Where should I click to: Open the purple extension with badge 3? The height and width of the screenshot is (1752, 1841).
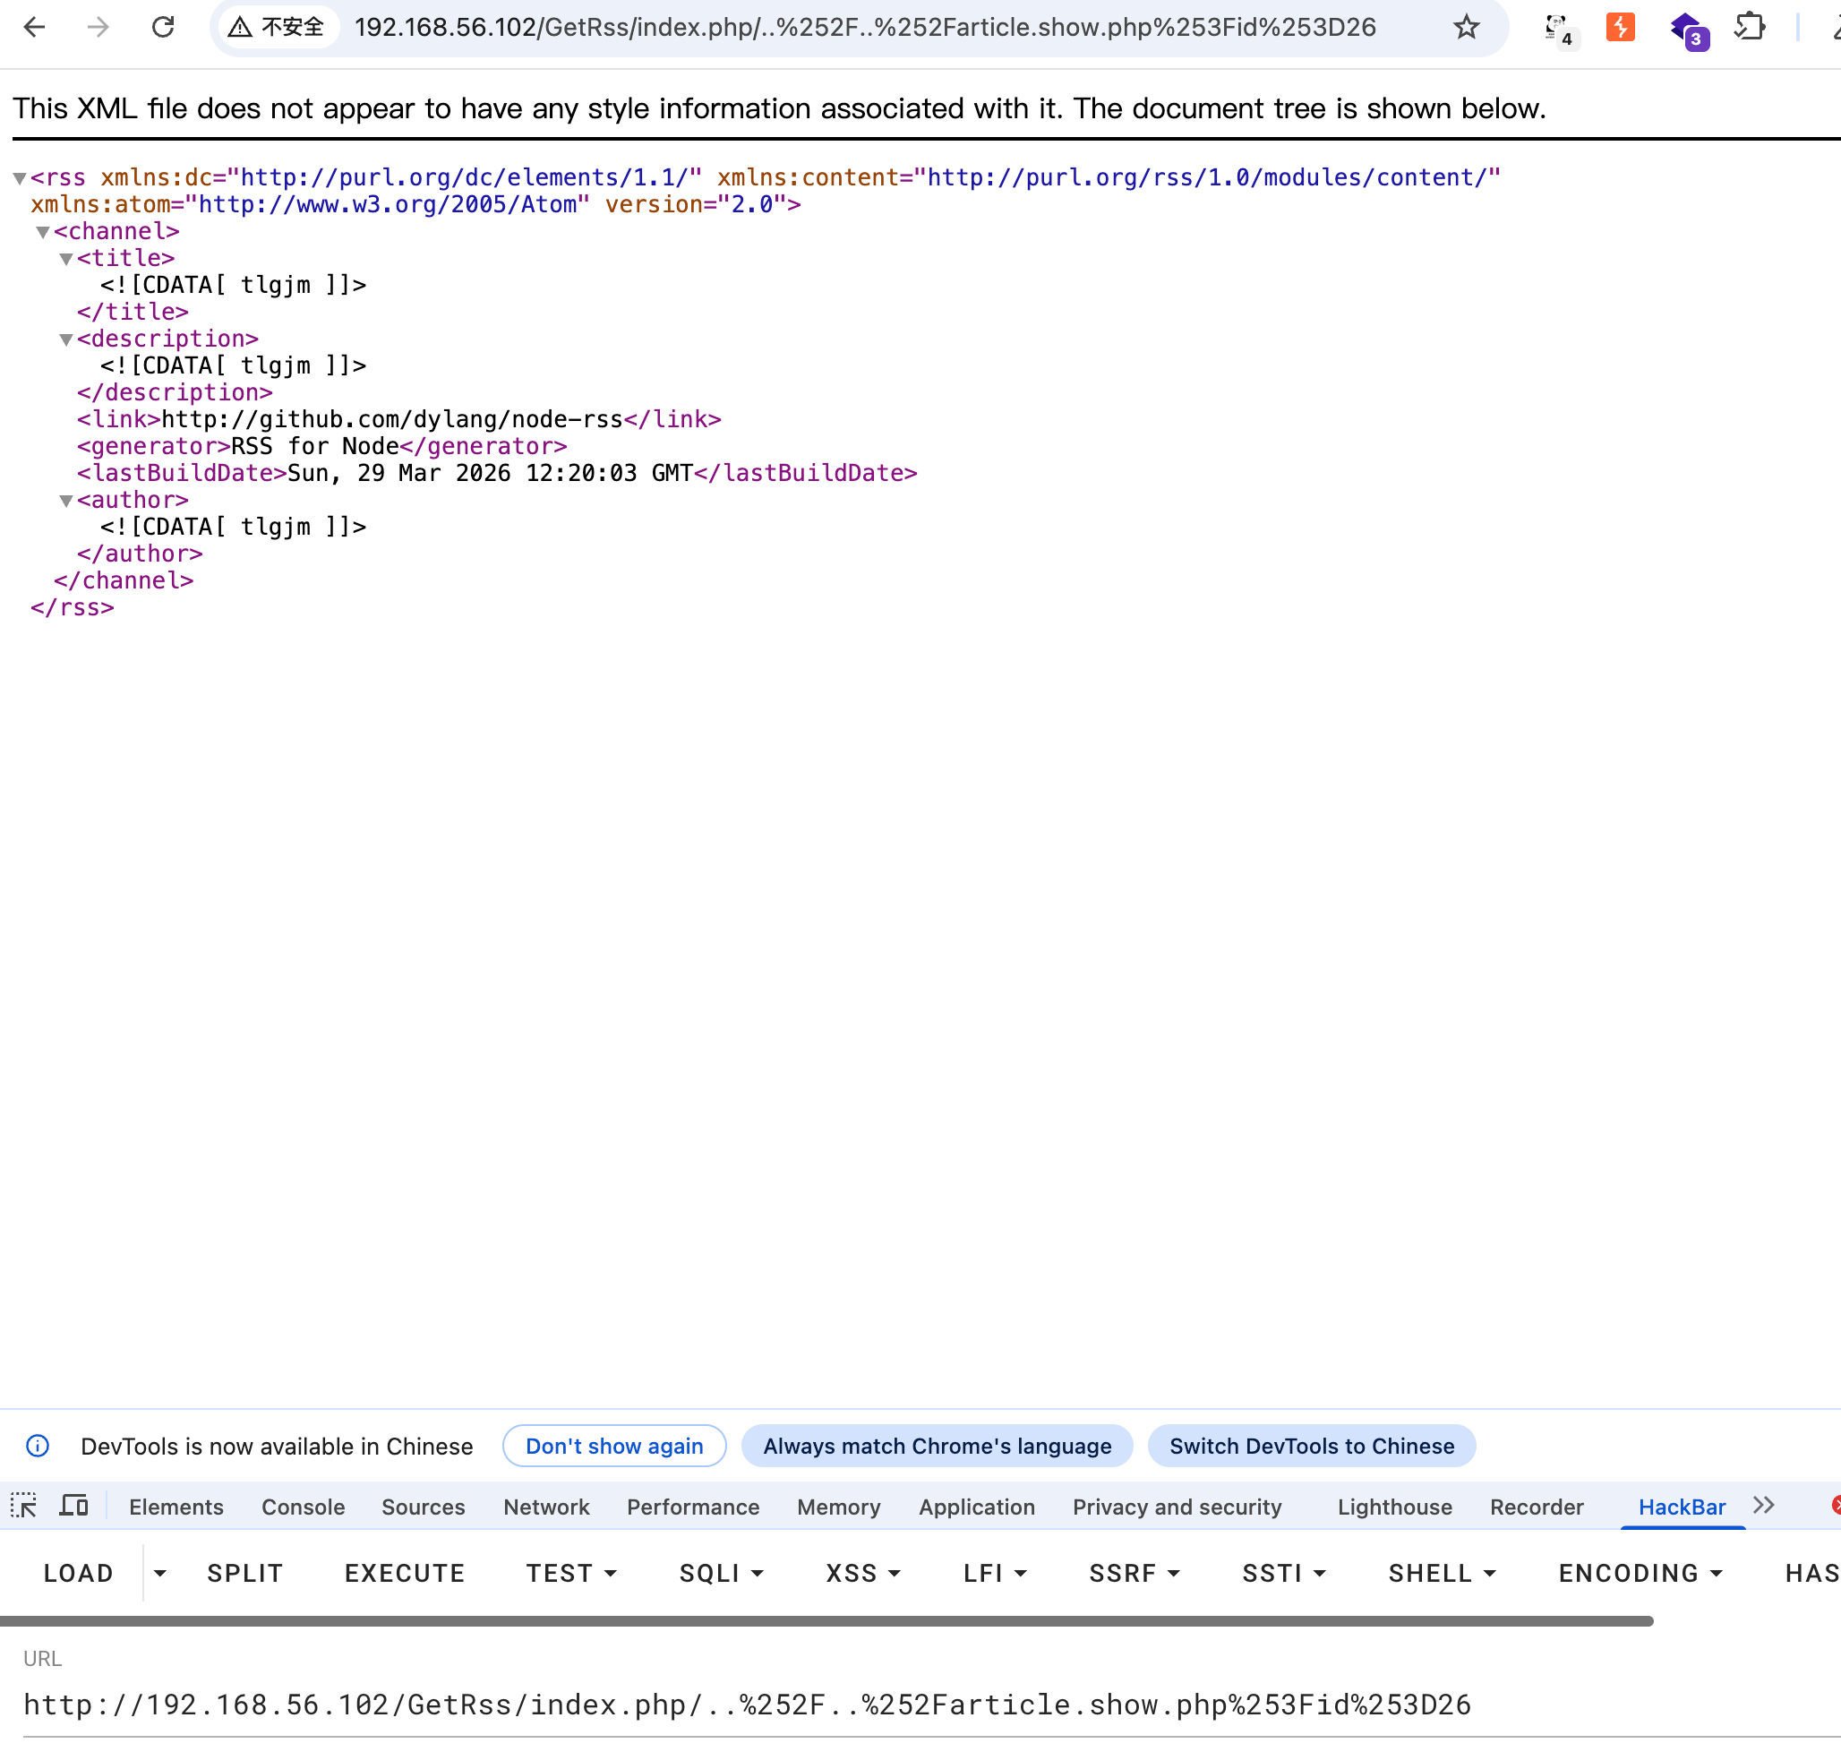pyautogui.click(x=1688, y=30)
